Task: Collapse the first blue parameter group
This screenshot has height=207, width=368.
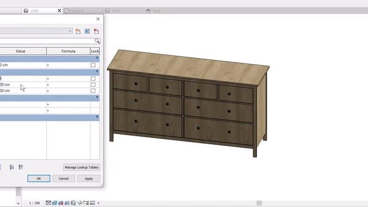Action: point(97,58)
